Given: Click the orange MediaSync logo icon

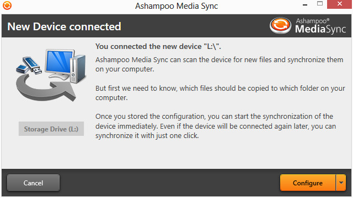Looking at the screenshot, I should coord(280,26).
